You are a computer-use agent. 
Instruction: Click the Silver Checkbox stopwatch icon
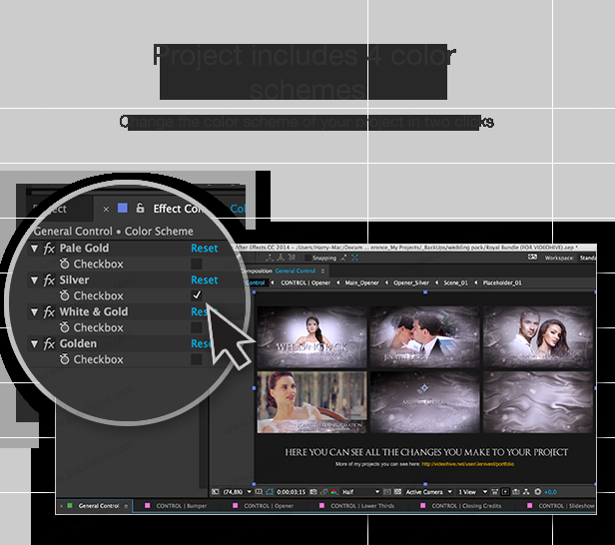point(65,295)
